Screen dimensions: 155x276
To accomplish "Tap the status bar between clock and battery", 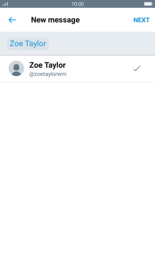I will coord(114,4).
